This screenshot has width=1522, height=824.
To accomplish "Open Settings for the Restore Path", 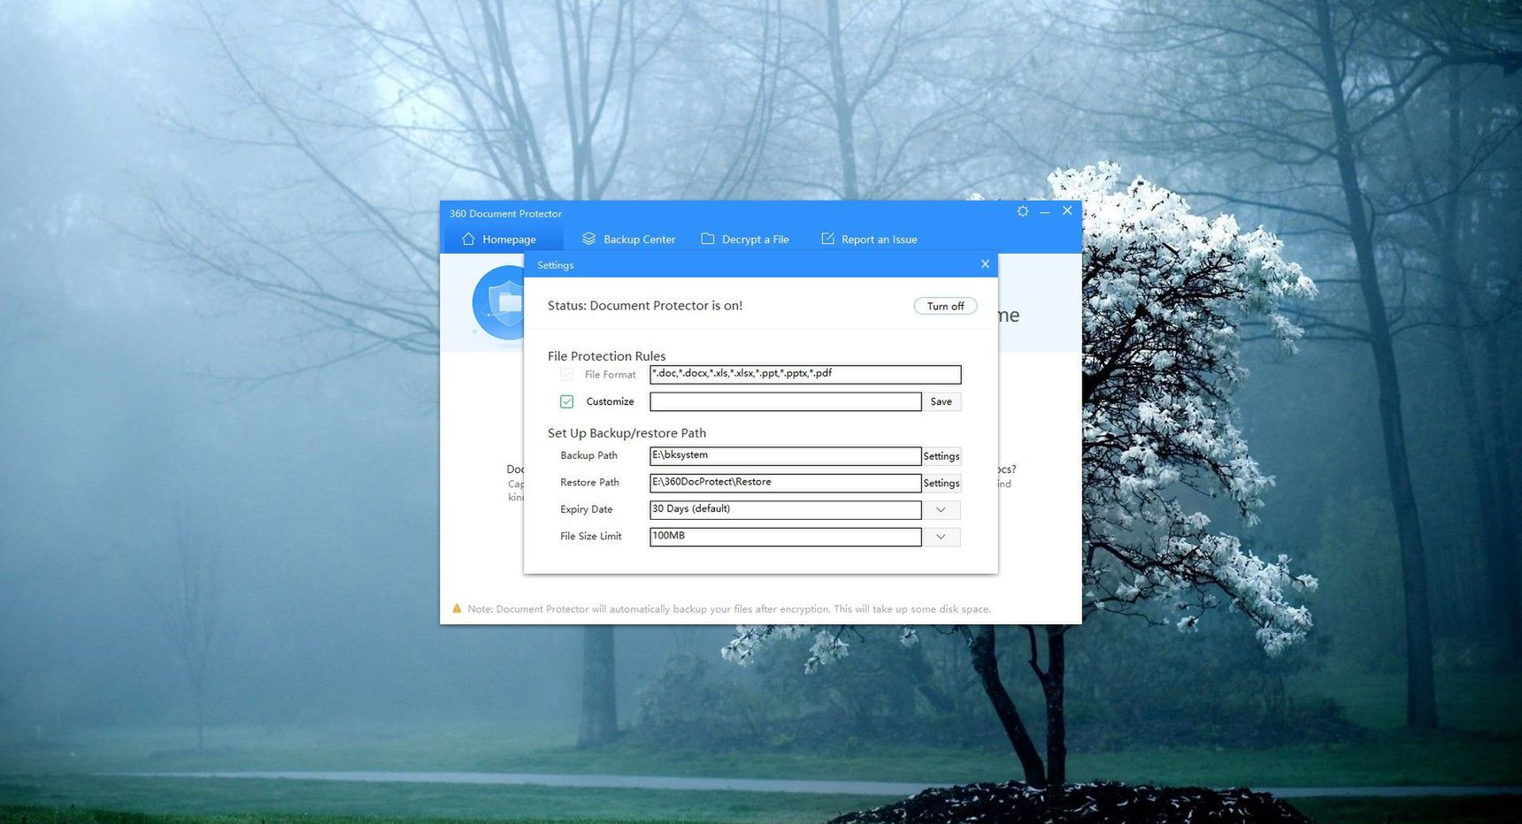I will click(942, 483).
